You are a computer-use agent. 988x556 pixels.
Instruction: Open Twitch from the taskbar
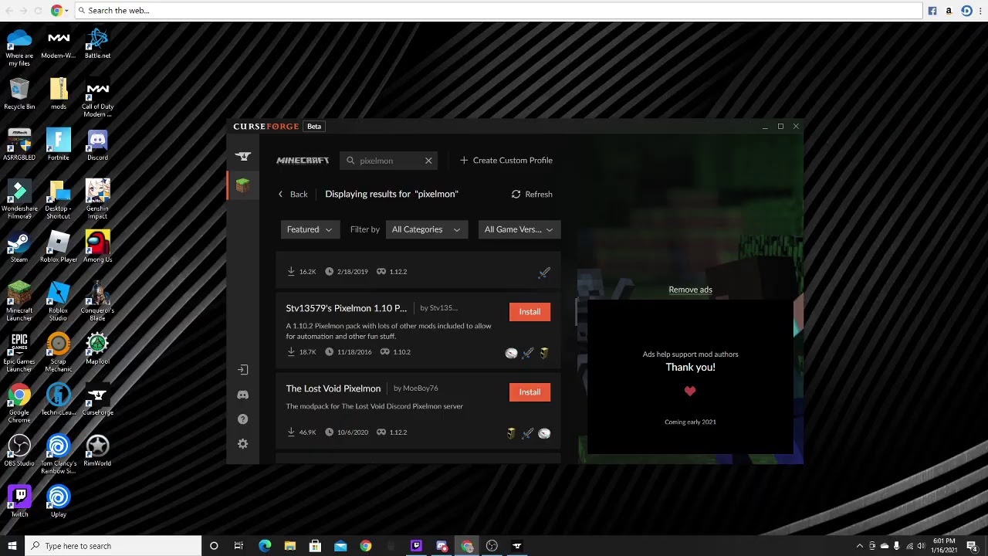point(416,546)
